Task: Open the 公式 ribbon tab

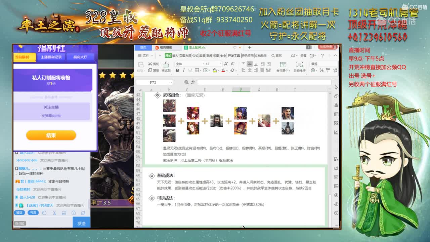Action: (195, 56)
